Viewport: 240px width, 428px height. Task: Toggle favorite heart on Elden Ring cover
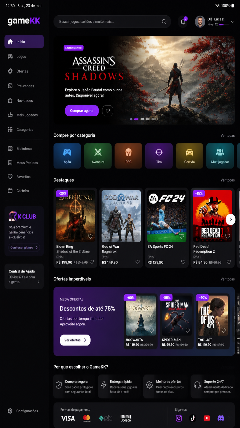pos(90,236)
